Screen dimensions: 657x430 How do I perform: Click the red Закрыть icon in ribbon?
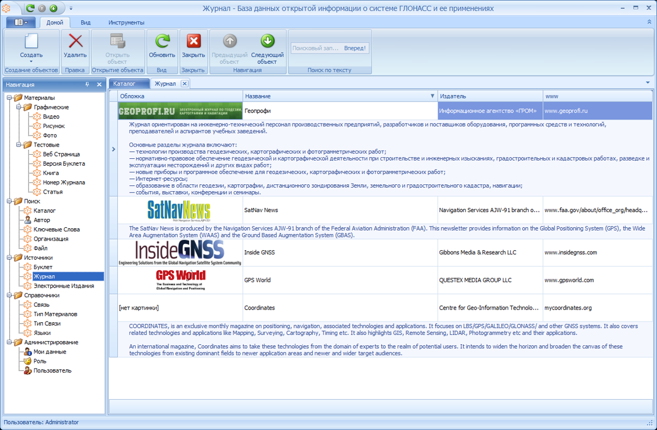click(194, 41)
